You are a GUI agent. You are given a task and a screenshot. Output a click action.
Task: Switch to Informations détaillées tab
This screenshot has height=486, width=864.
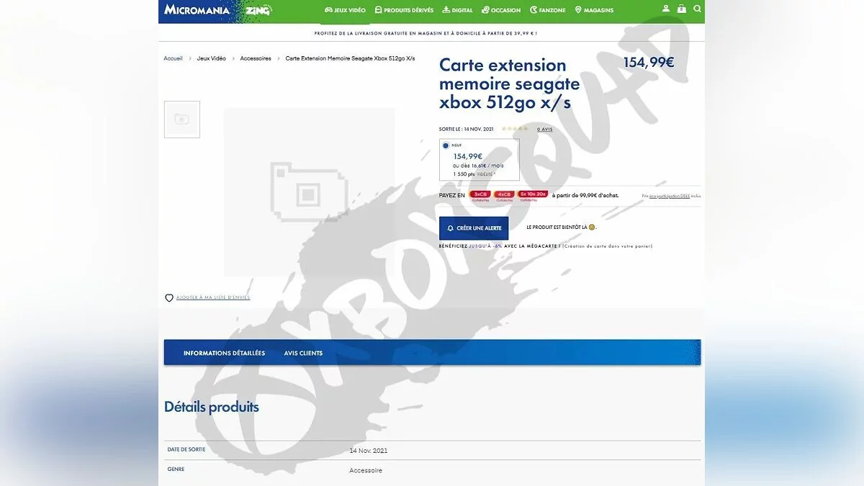224,353
